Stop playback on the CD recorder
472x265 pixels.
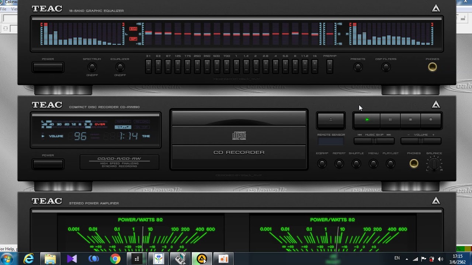click(410, 120)
